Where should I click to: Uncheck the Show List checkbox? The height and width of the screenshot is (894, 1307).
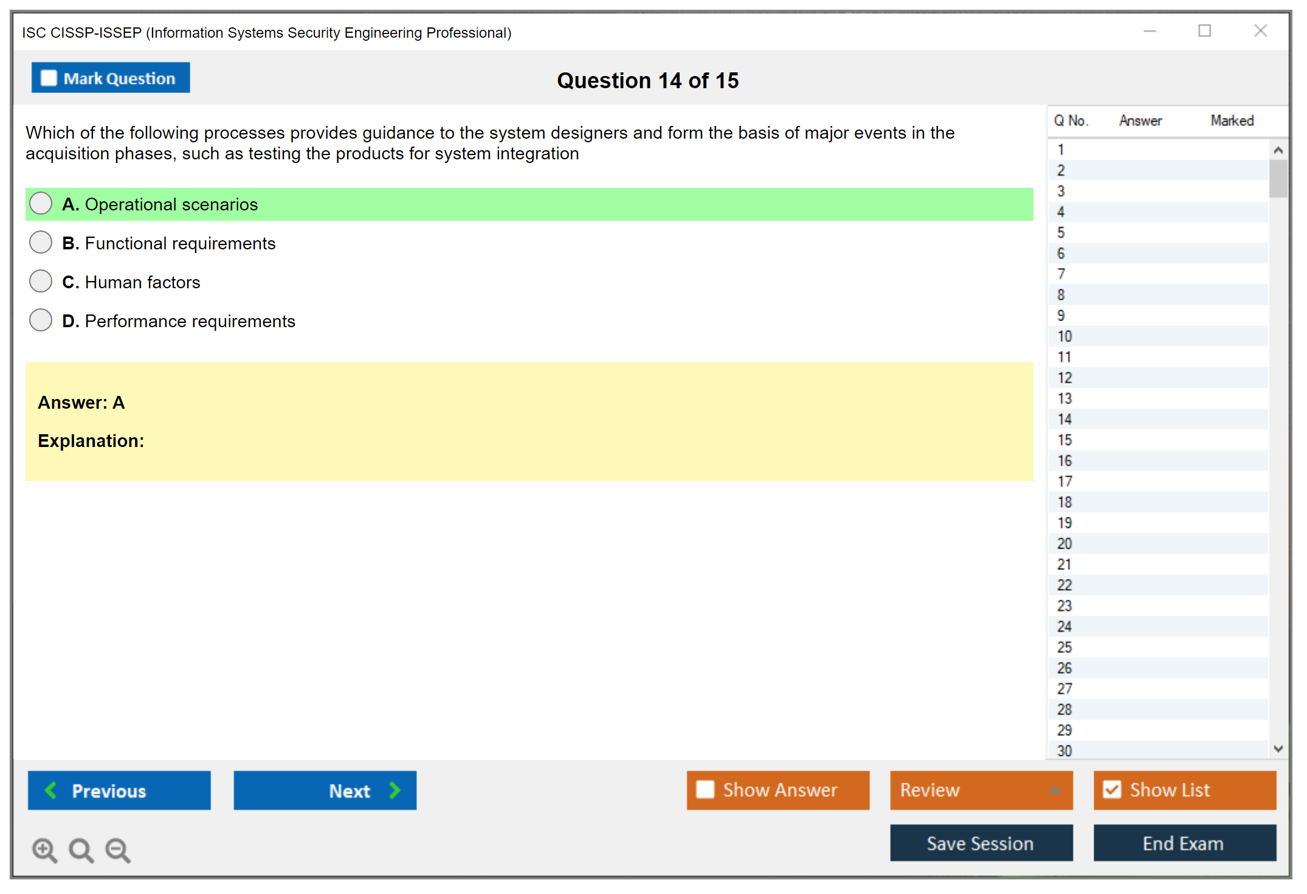pos(1112,789)
